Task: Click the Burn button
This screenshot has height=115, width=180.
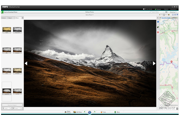Action: [x=103, y=112]
